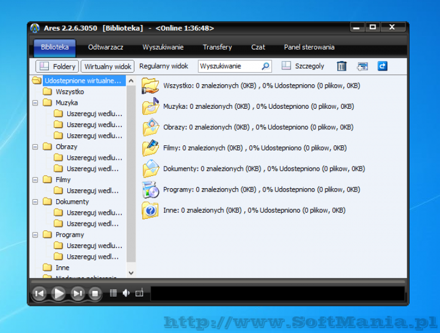Screen dimensions: 440x333
Task: Click the blue refresh library icon
Action: pos(382,66)
